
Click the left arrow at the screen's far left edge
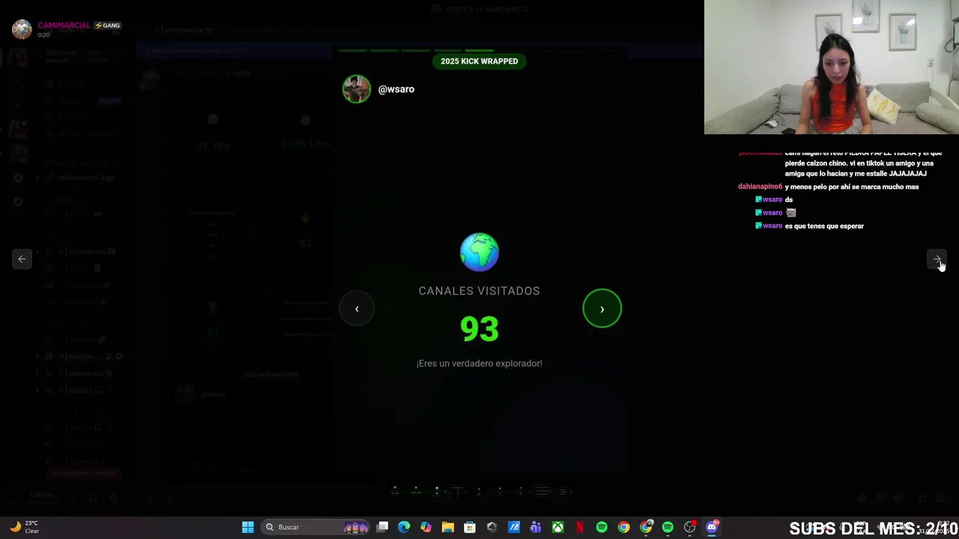click(x=22, y=259)
